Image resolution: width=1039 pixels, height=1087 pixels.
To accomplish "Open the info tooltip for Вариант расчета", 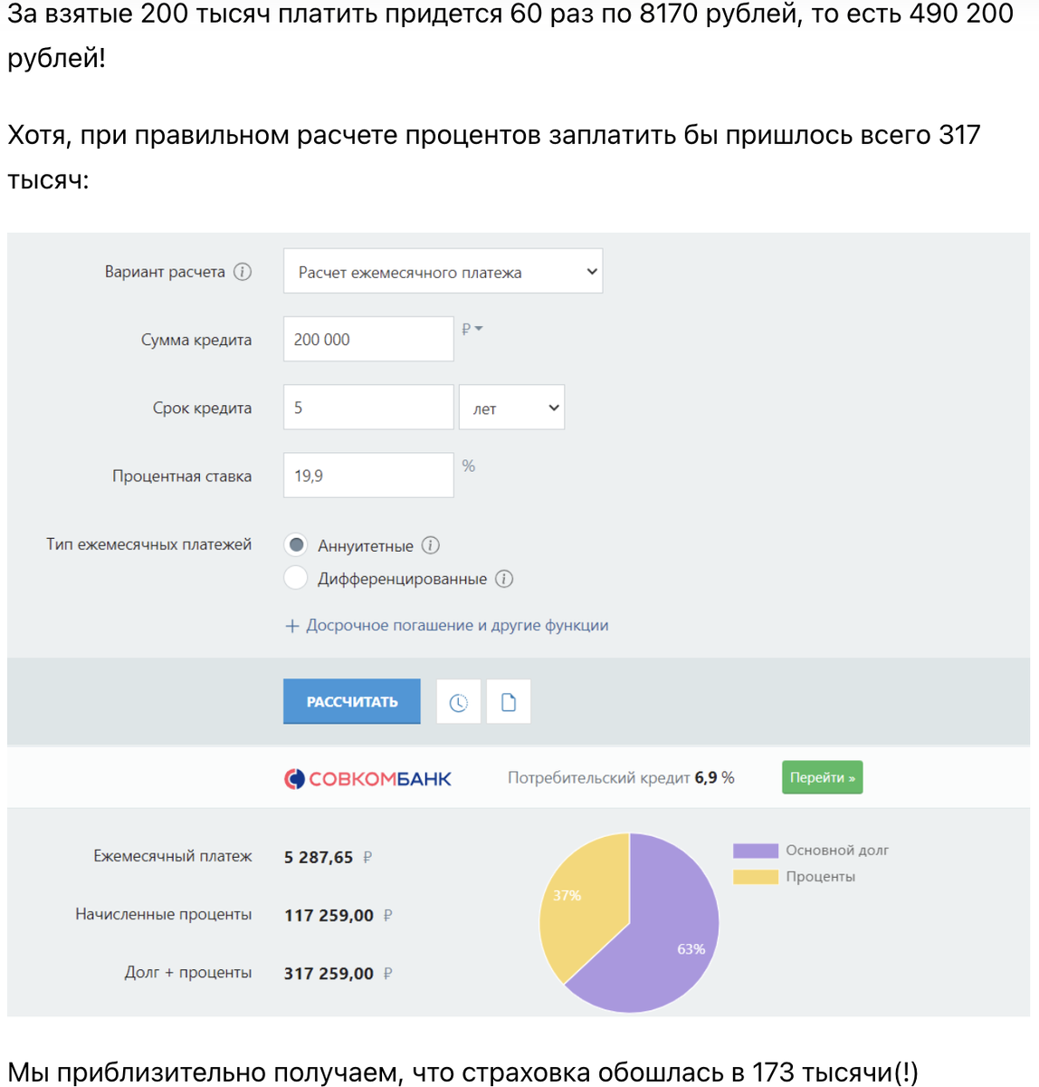I will [243, 271].
